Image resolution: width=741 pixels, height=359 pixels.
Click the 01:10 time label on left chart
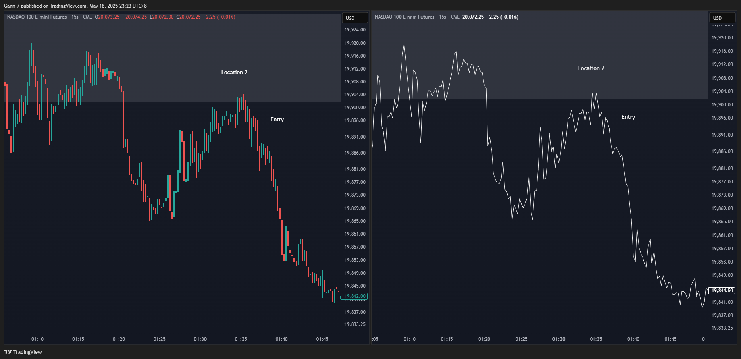[x=37, y=339]
